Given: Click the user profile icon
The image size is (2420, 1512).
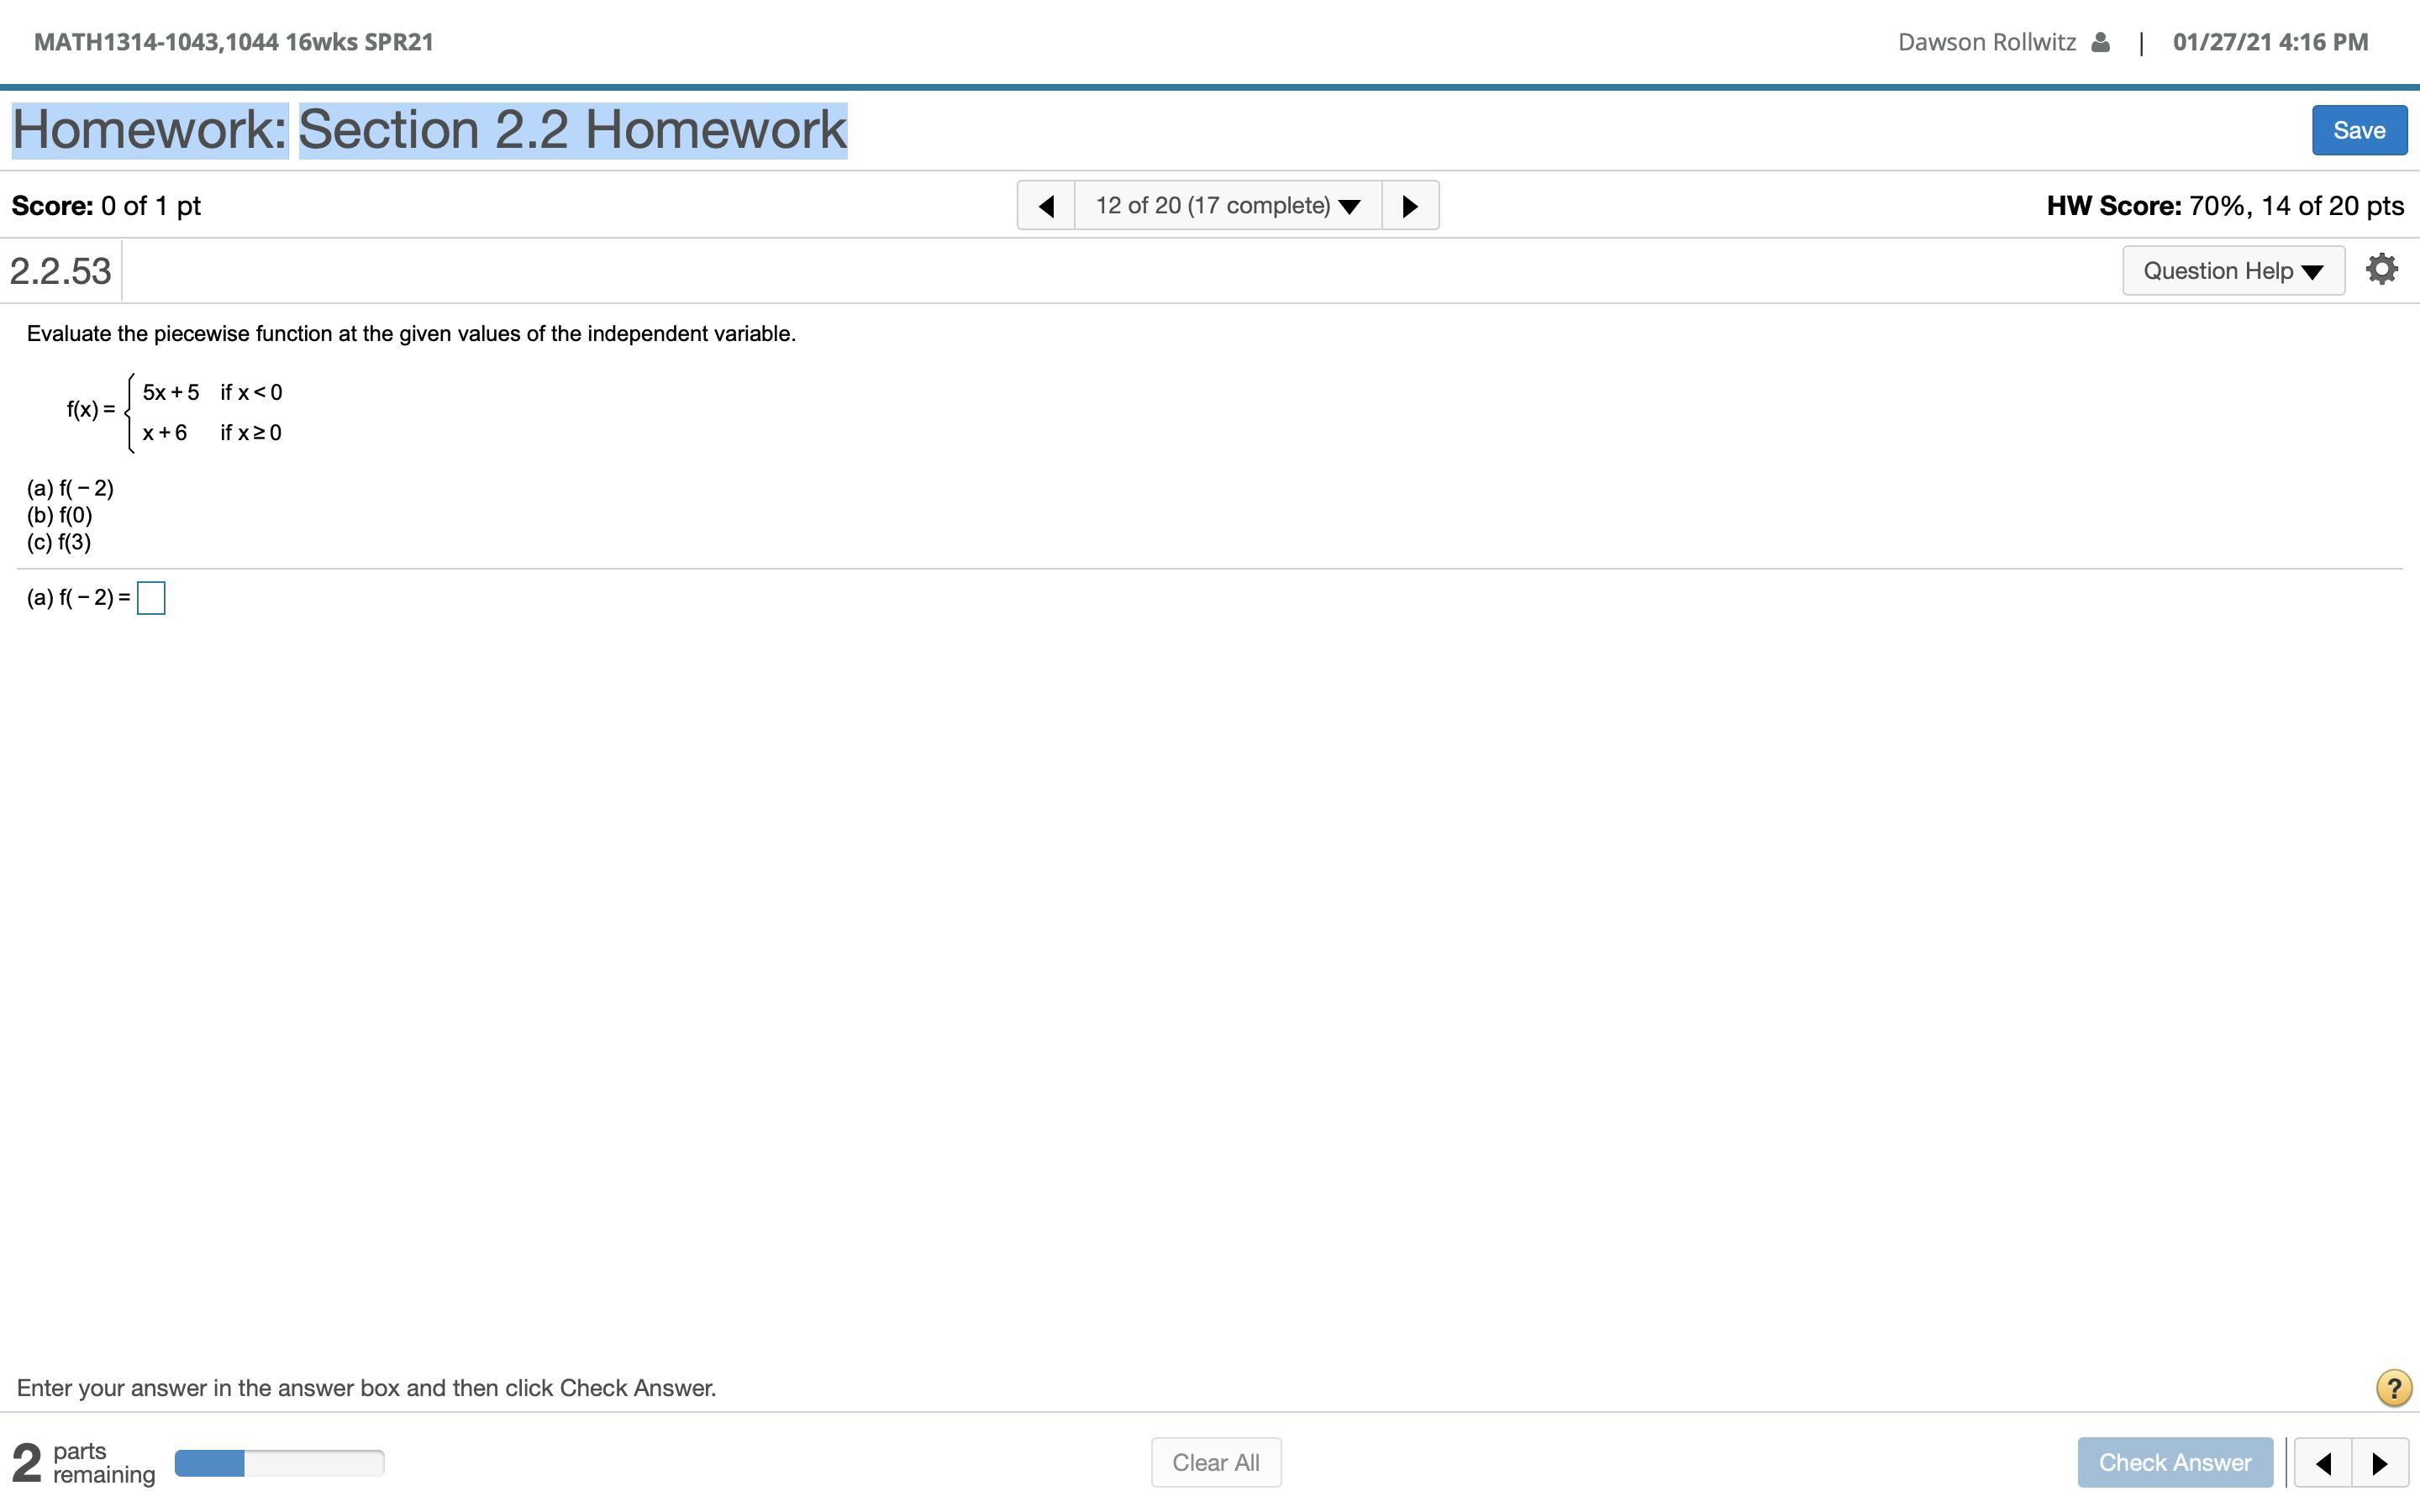Looking at the screenshot, I should (x=2100, y=42).
